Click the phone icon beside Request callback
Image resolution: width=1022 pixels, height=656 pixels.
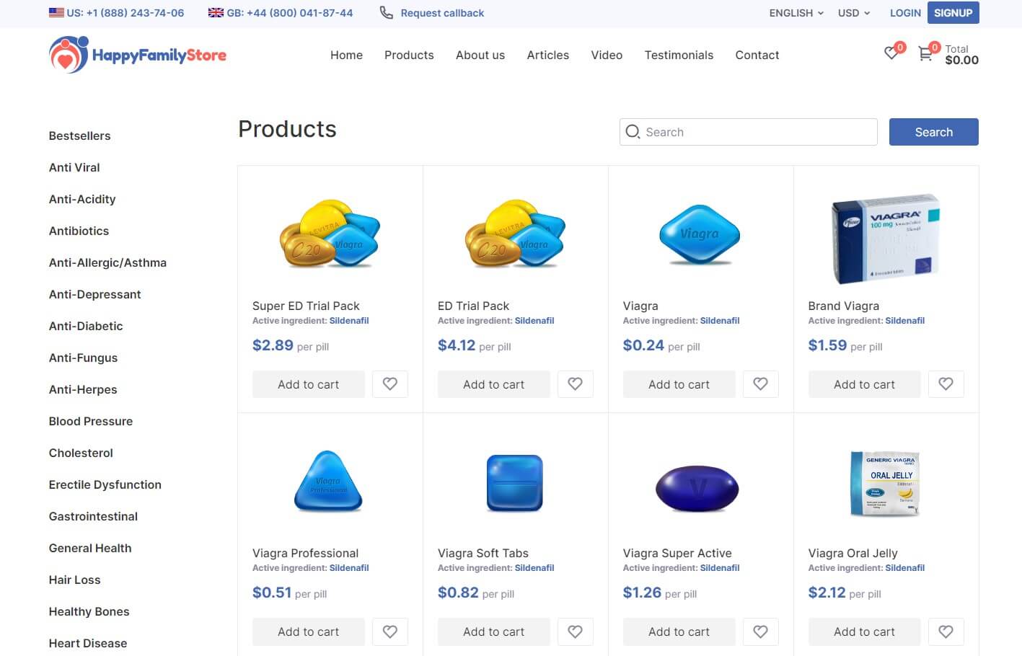(x=387, y=13)
